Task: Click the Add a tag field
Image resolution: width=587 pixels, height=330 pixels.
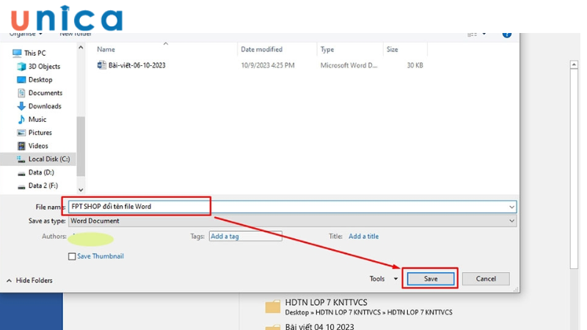Action: 243,236
